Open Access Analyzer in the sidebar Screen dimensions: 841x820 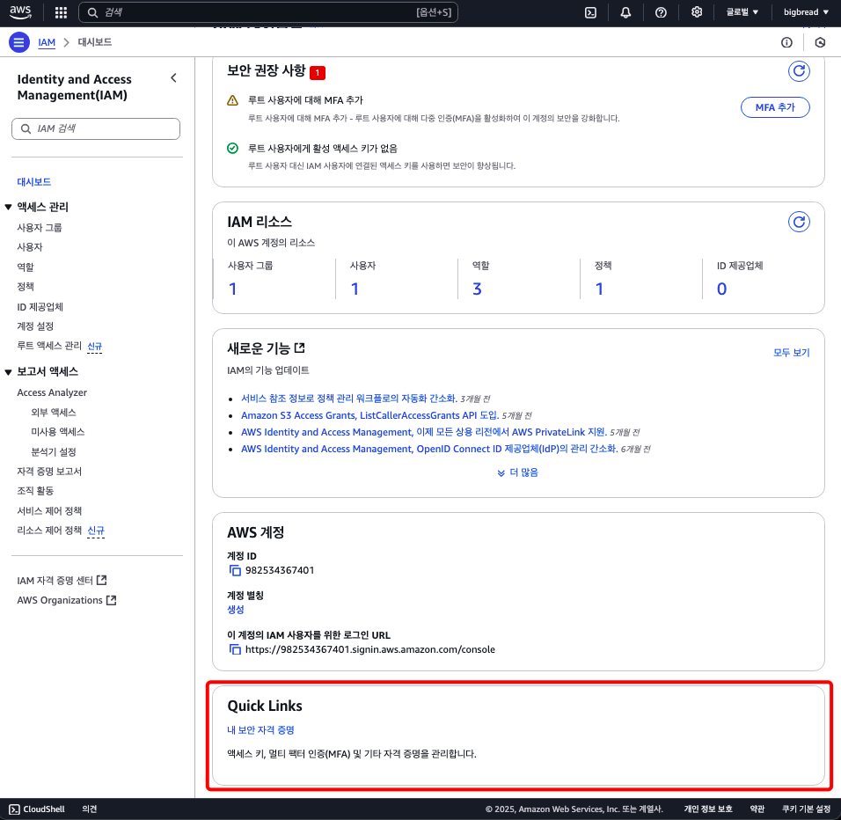52,392
